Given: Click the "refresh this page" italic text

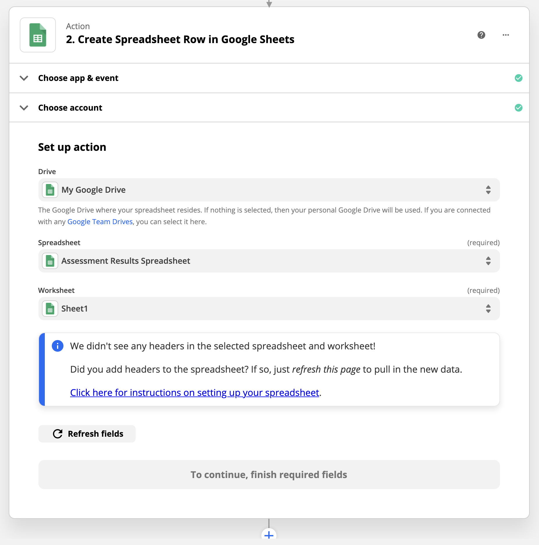Looking at the screenshot, I should pos(326,369).
